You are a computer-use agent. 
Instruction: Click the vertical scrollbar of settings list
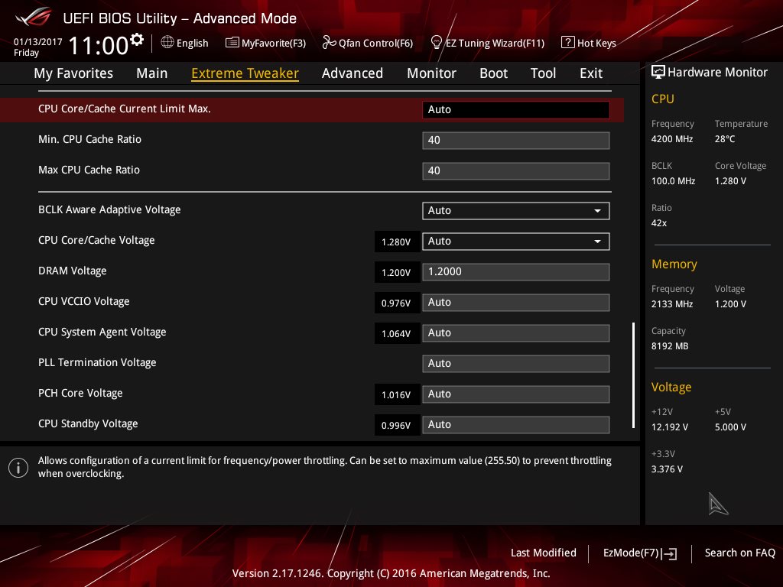(634, 375)
